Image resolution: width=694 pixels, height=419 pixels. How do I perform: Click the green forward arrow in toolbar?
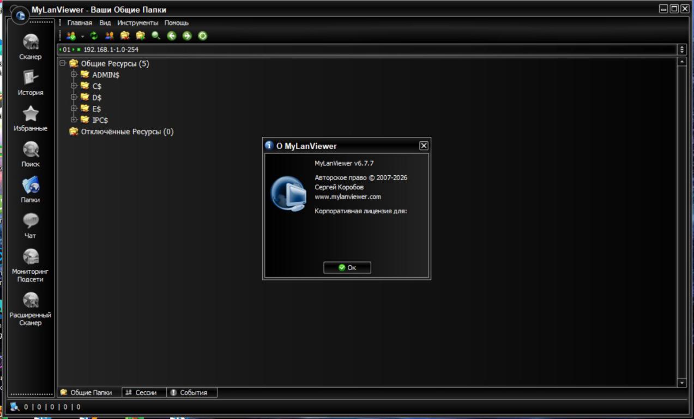tap(187, 36)
